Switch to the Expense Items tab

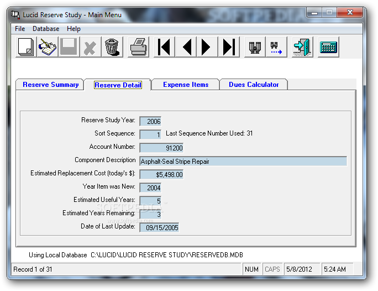(186, 85)
